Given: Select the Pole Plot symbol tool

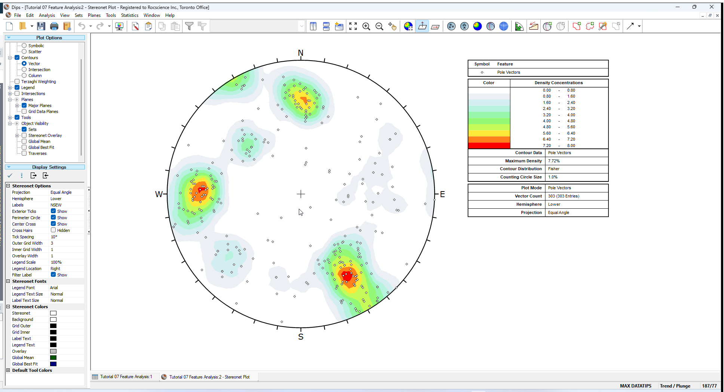Looking at the screenshot, I should [451, 26].
